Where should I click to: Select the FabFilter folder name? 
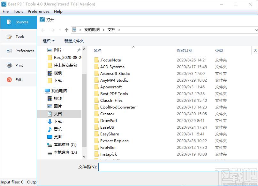108,148
